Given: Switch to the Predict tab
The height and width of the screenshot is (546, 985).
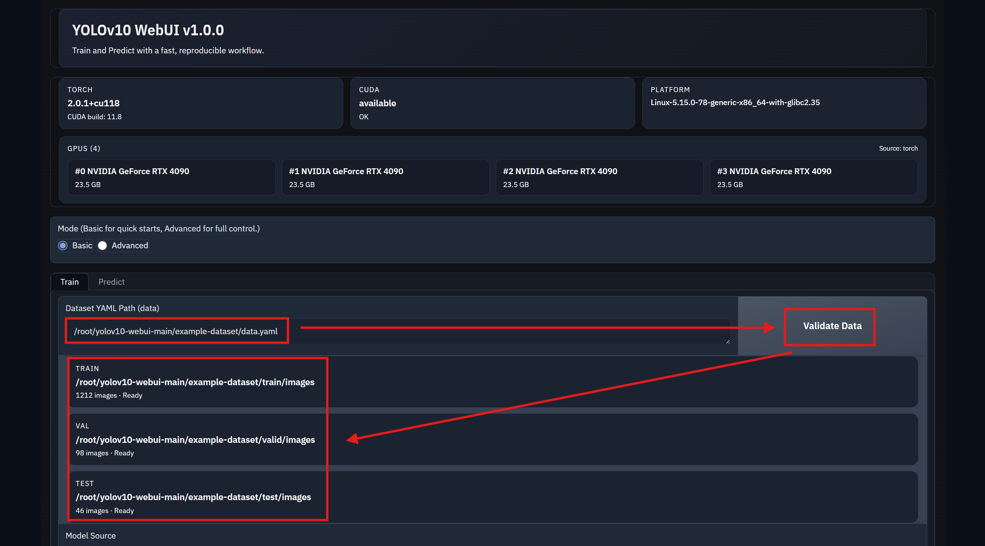Looking at the screenshot, I should [x=111, y=282].
